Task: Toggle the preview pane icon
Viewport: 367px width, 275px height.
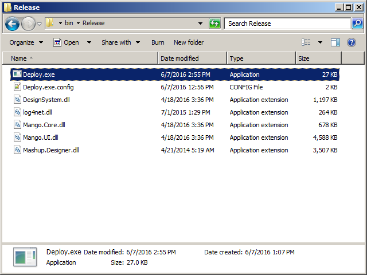Action: click(x=335, y=42)
